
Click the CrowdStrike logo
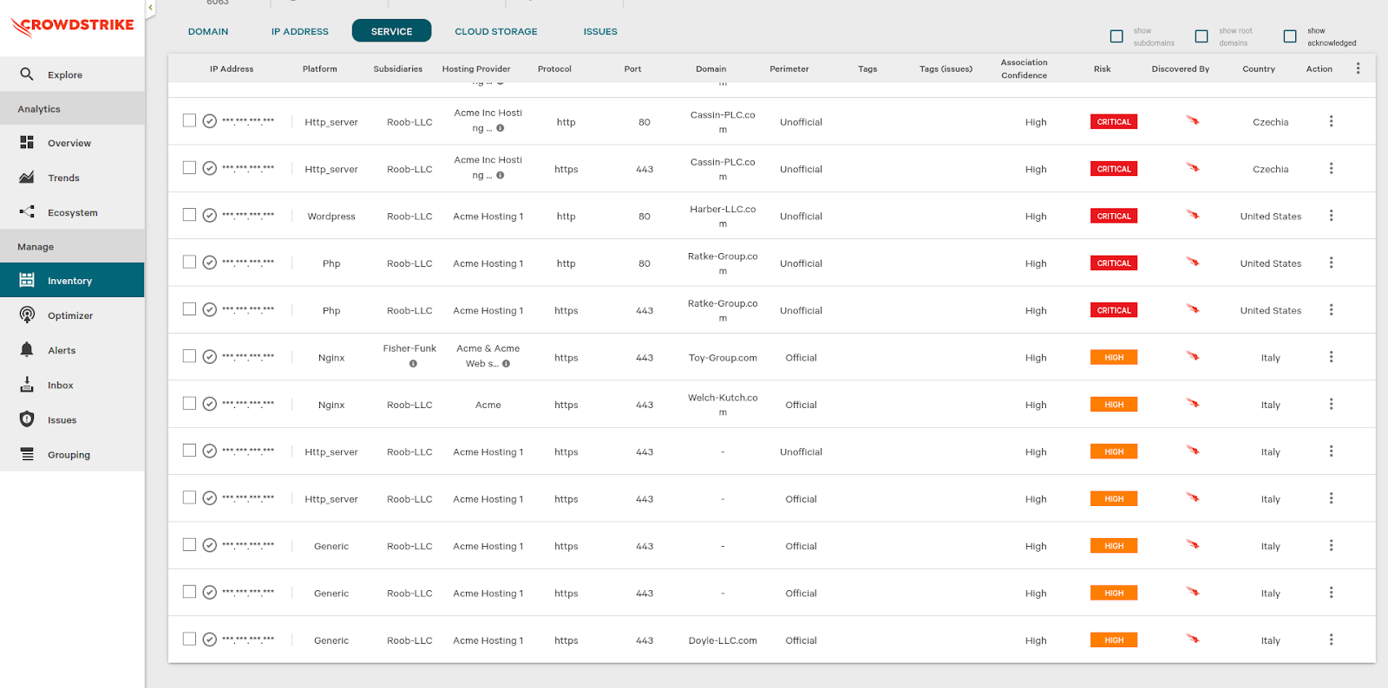[73, 26]
